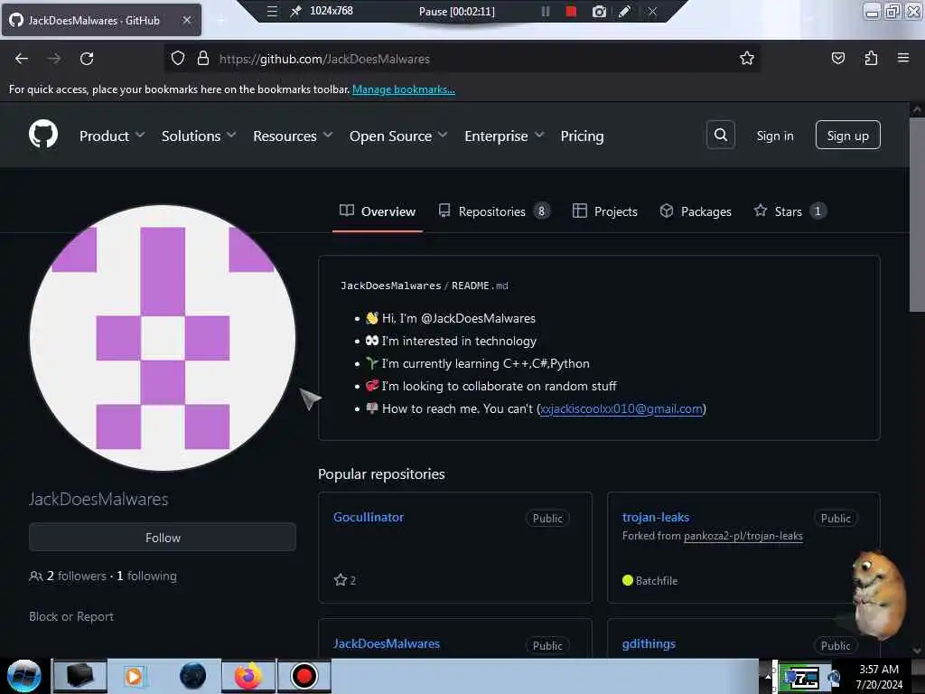This screenshot has height=694, width=925.
Task: Open the xxjackiscoolxx010@gmail.com email link
Action: click(x=621, y=408)
